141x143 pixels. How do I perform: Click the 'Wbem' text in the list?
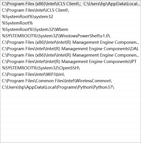61,30
